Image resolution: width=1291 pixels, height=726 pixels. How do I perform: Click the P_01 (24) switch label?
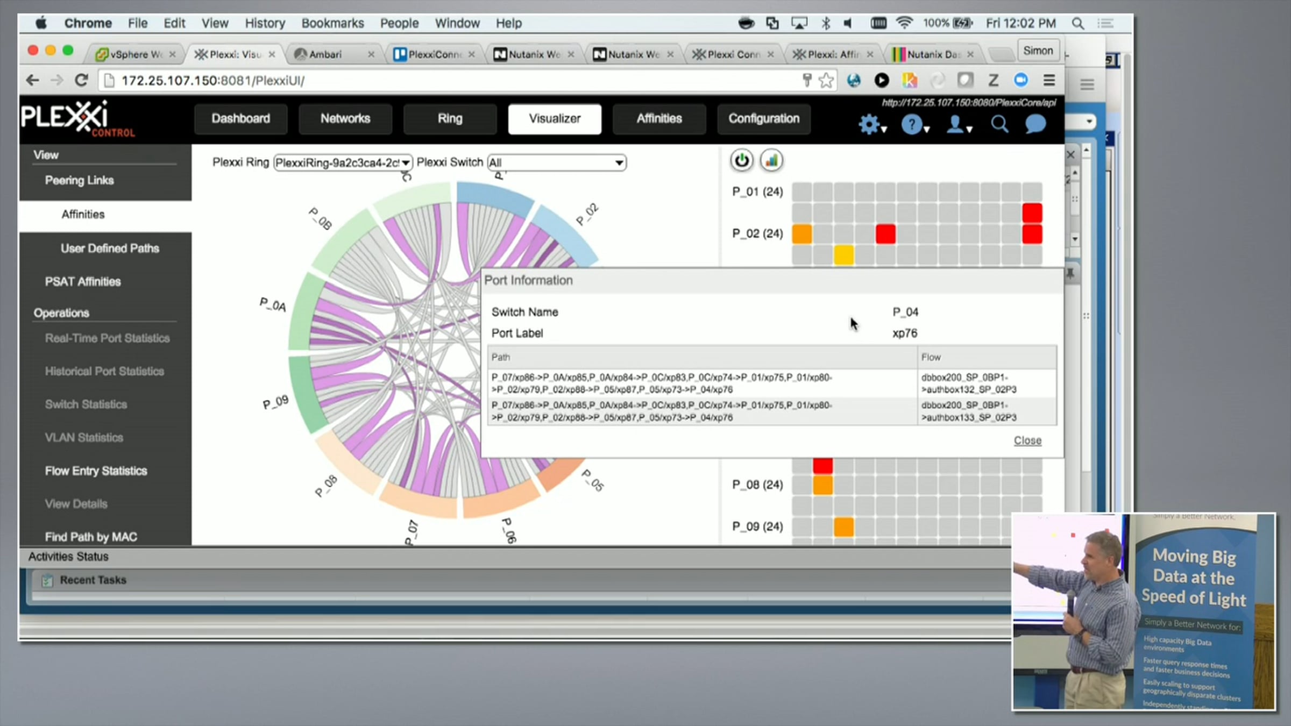(x=757, y=192)
